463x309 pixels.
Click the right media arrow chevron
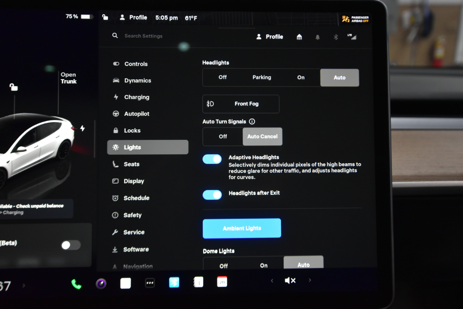tap(309, 280)
